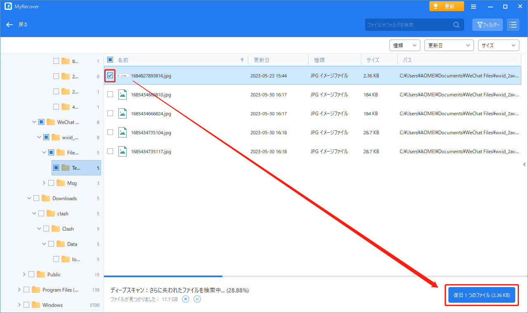528x313 pixels.
Task: Click the 復旧 1 つのファイル button
Action: click(x=481, y=295)
